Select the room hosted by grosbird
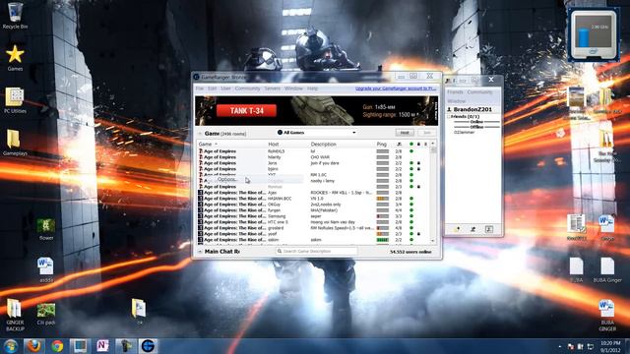This screenshot has height=354, width=630. [x=313, y=228]
